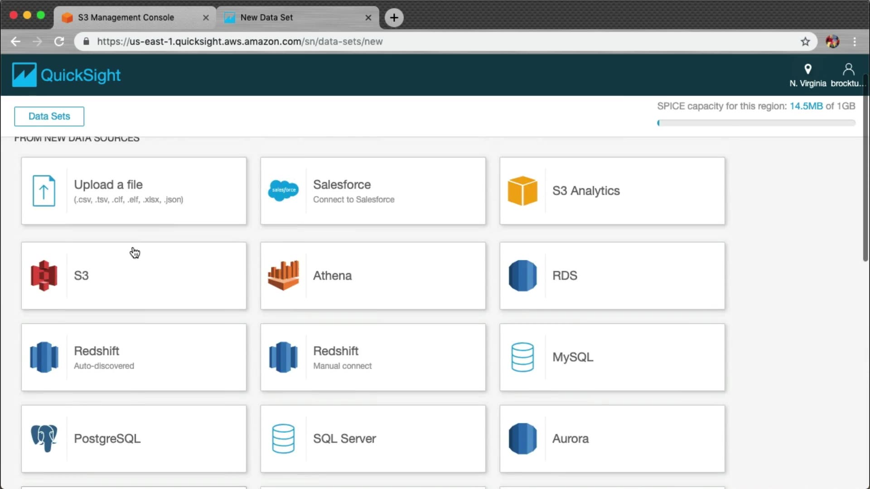Click the S3 red bucket icon
The image size is (870, 489).
44,275
